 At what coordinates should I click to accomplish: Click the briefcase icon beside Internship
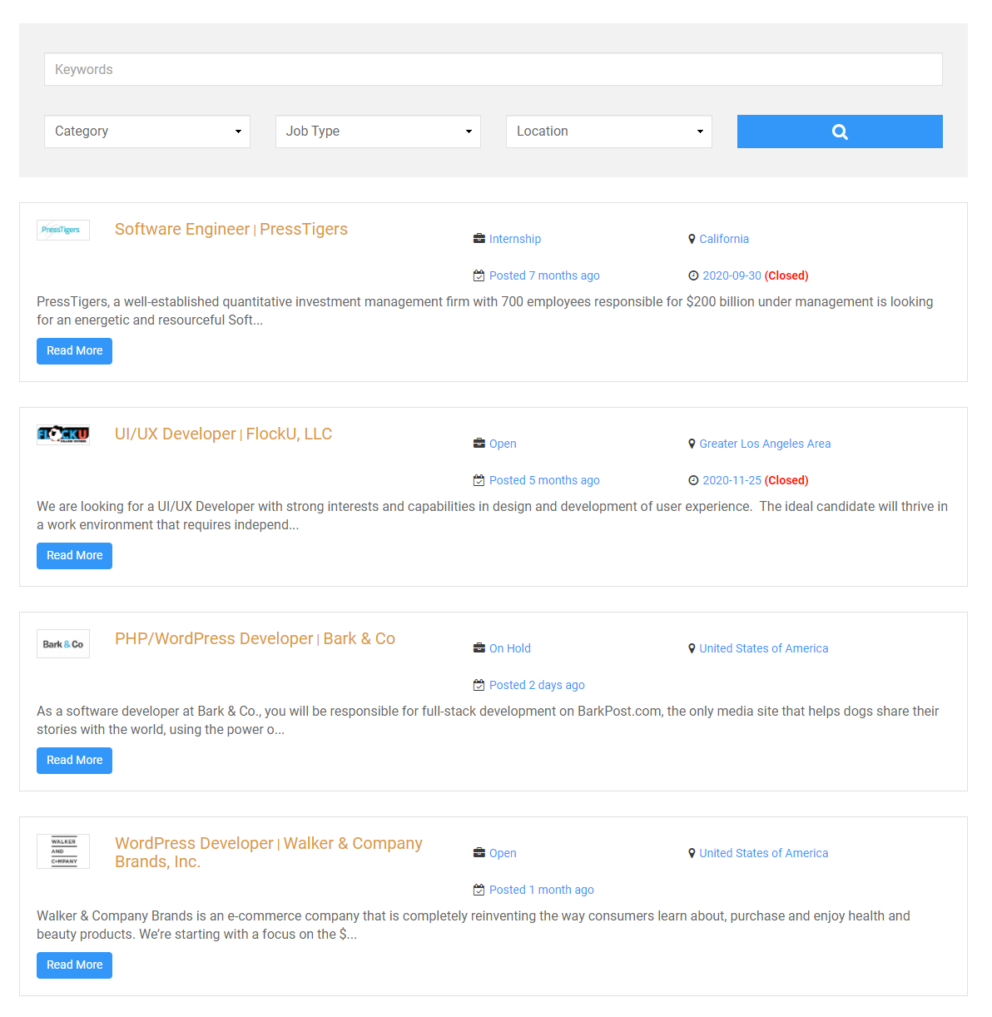click(479, 239)
